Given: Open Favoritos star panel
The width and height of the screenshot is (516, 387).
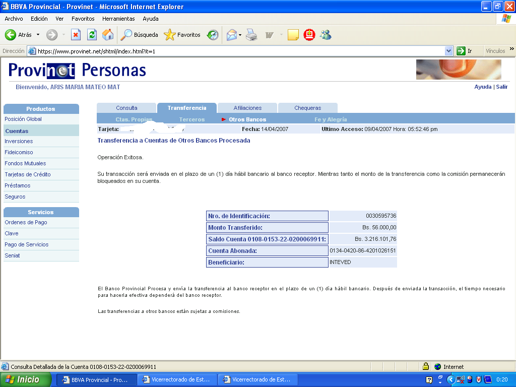Looking at the screenshot, I should point(170,35).
